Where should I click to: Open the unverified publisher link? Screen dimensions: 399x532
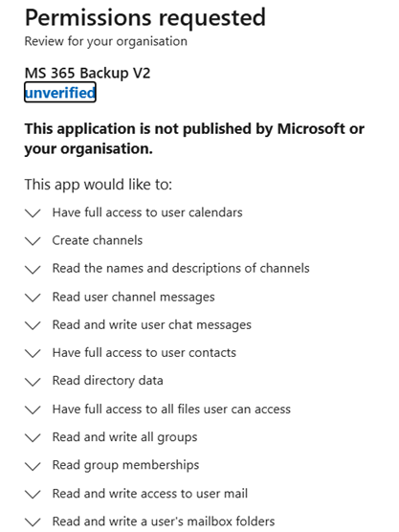(x=60, y=92)
